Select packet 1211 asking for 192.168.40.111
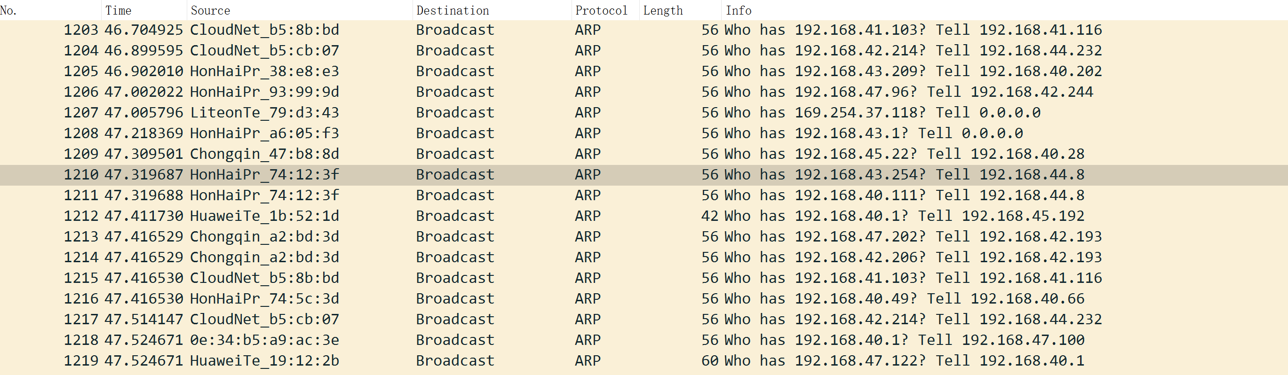The width and height of the screenshot is (1288, 375). 860,195
